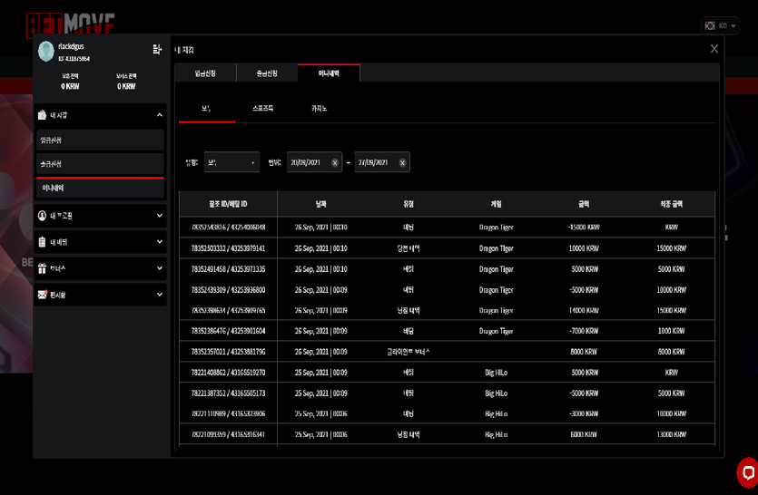
Task: Click the BETMOVE logo
Action: (x=70, y=24)
